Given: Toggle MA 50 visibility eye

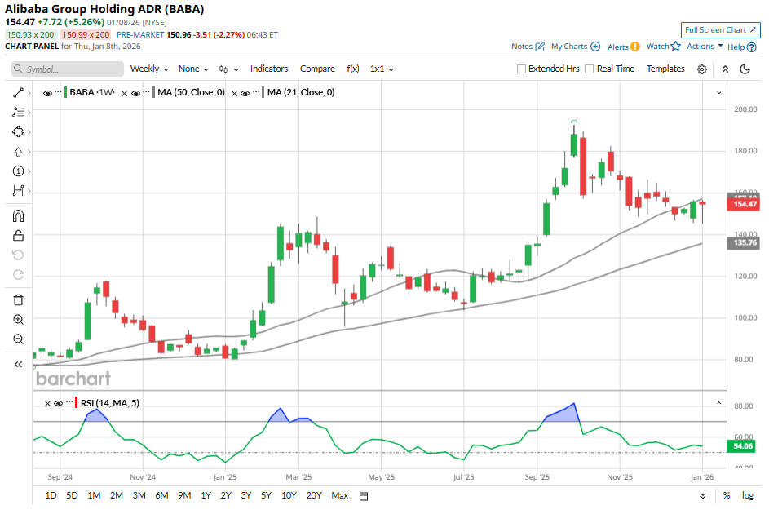Looking at the screenshot, I should pos(136,93).
